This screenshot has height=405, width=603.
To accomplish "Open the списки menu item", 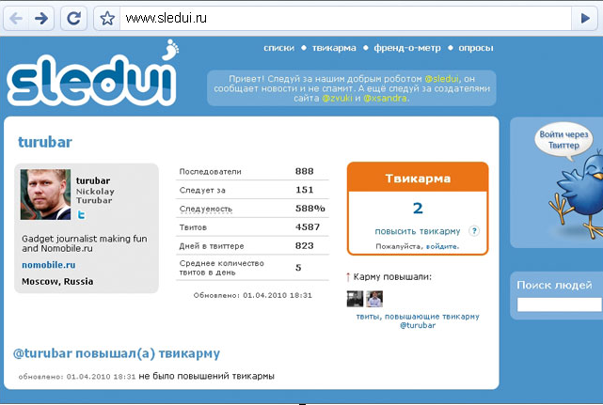I will (x=278, y=48).
